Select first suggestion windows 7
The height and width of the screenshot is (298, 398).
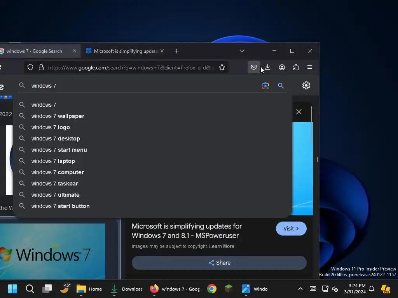click(152, 105)
